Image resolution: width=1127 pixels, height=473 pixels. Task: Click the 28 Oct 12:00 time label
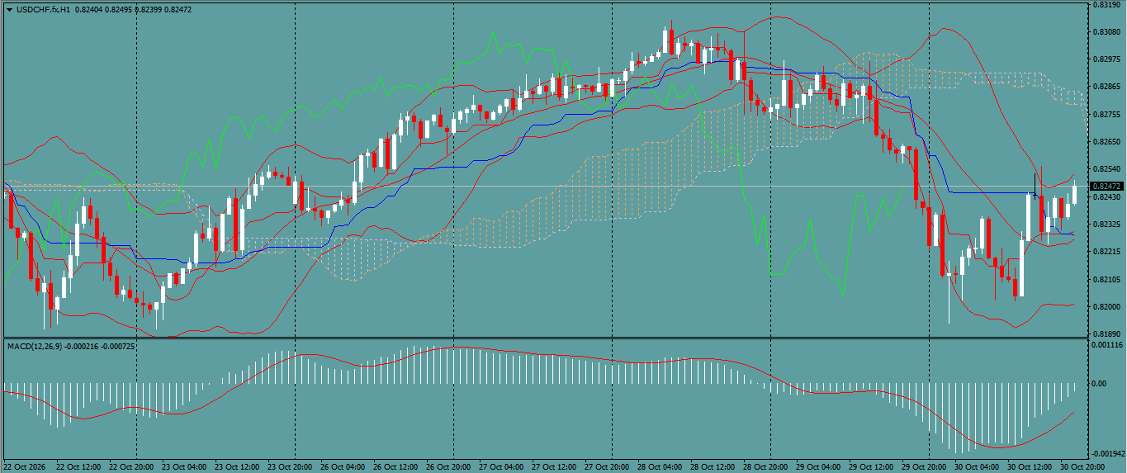pyautogui.click(x=713, y=467)
